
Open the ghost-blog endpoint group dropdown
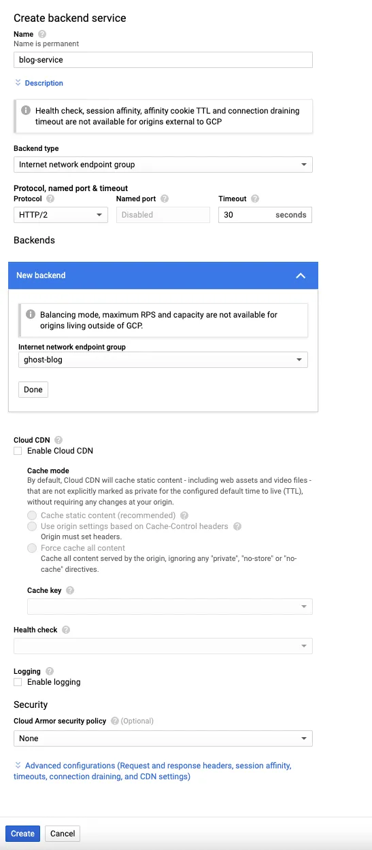pyautogui.click(x=163, y=360)
